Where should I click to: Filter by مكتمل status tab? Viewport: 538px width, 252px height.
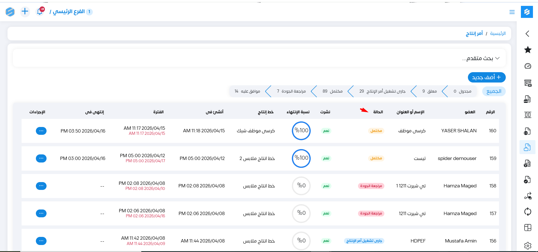point(333,91)
